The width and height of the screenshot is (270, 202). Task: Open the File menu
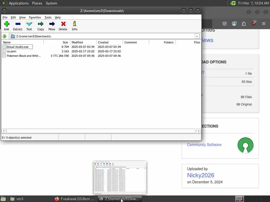(x=5, y=17)
